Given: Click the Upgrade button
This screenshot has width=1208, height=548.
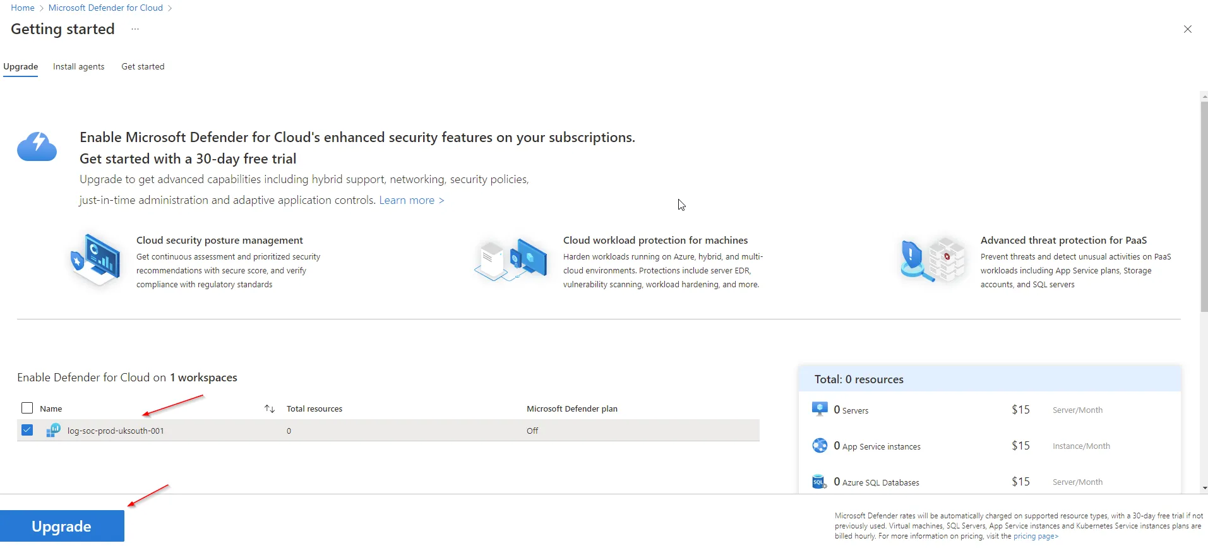Looking at the screenshot, I should click(x=62, y=526).
